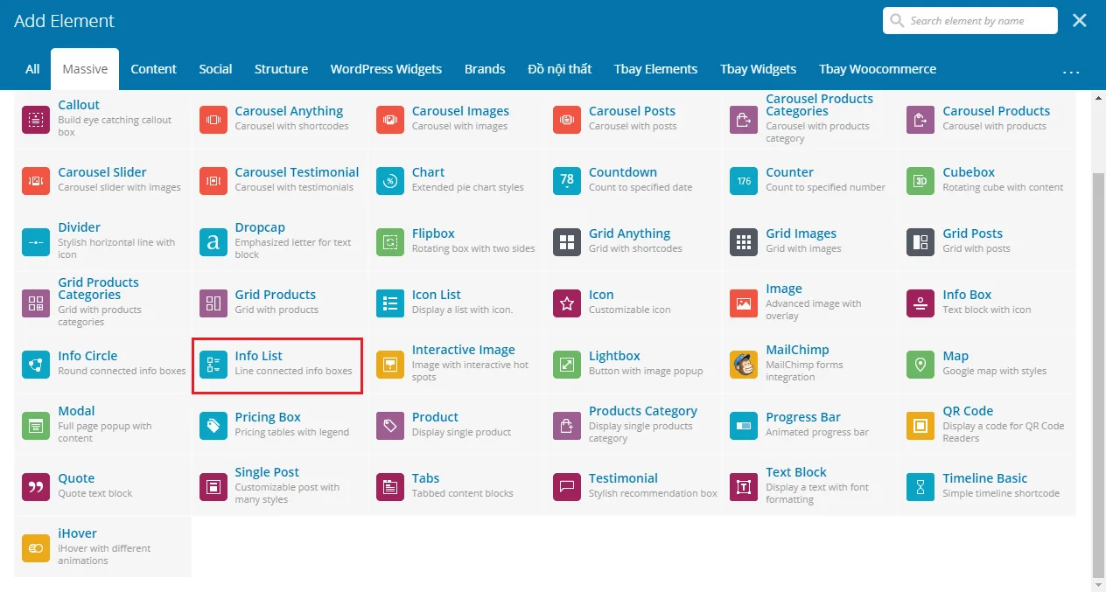Insert the Testimonial element

coord(633,487)
